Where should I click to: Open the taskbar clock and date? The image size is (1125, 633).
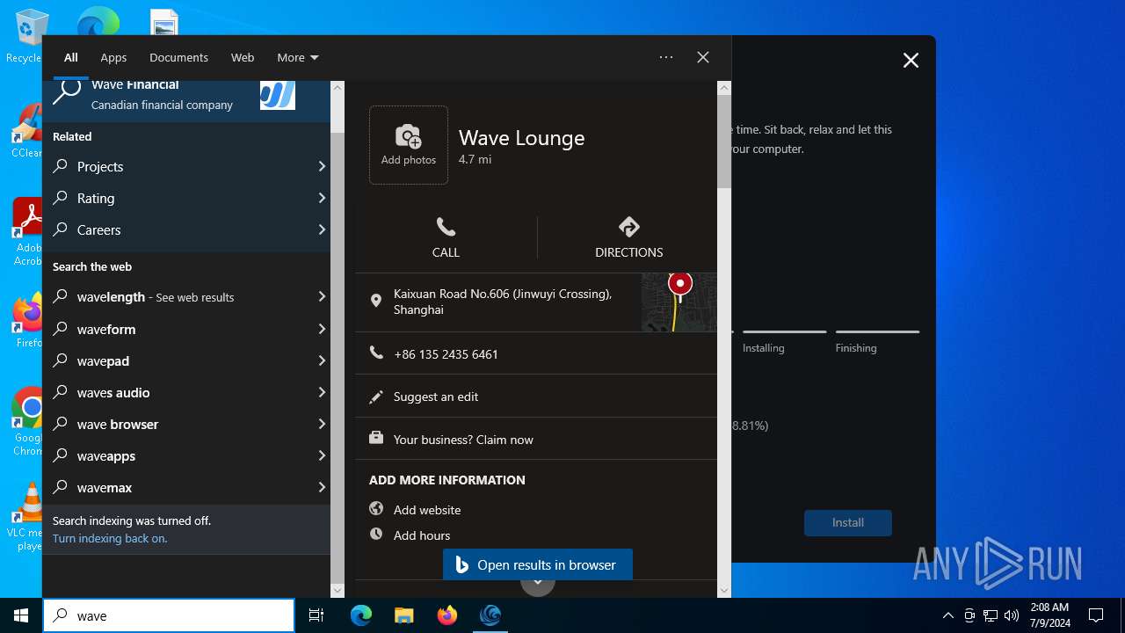pos(1049,615)
